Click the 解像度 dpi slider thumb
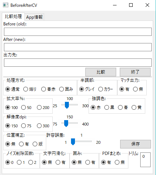Image resolution: width=156 pixels, height=175 pixels. (x=66, y=123)
